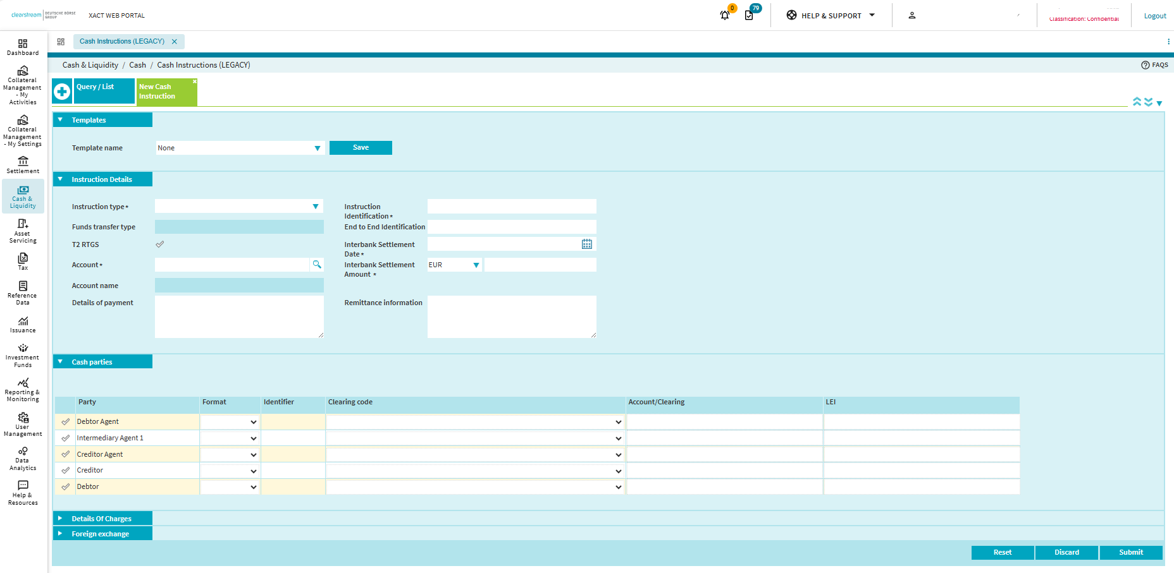Viewport: 1174px width, 573px height.
Task: Toggle the T2 RTGS checkmark
Action: [159, 244]
